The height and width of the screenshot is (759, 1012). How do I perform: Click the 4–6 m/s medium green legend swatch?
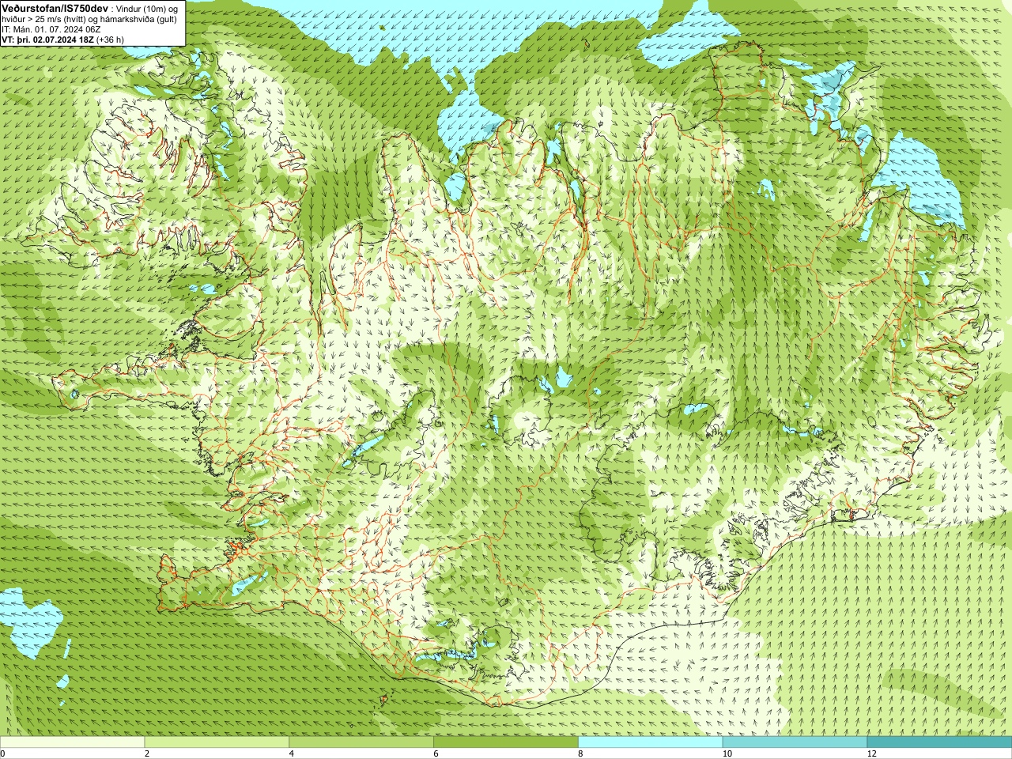pos(361,742)
